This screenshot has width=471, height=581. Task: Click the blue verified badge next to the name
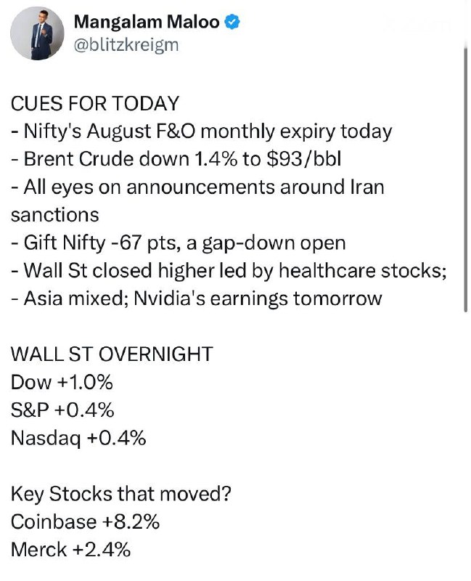tap(232, 22)
